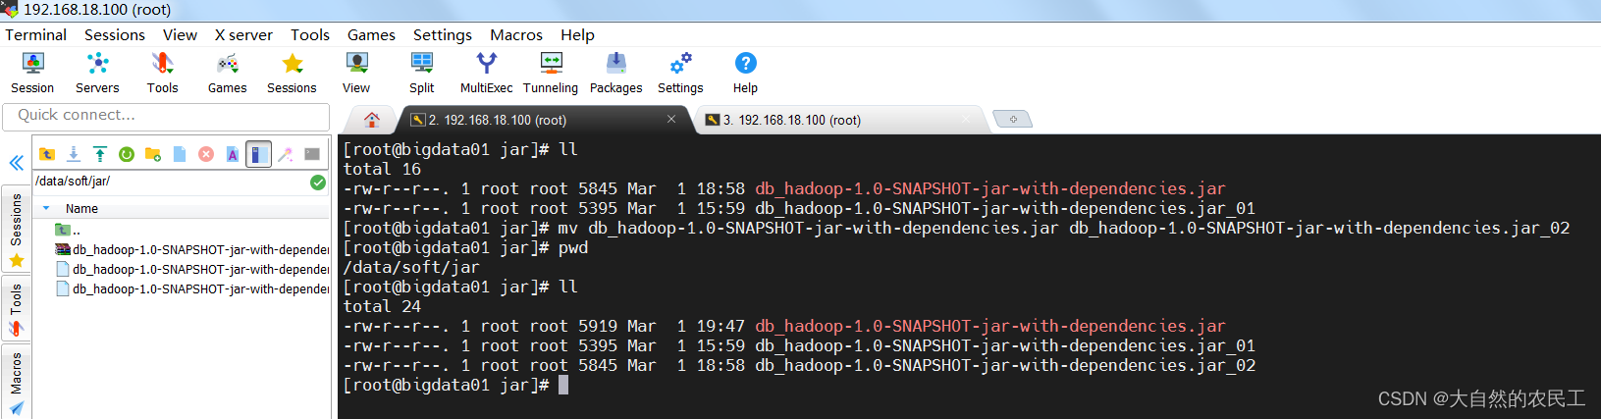Click the View toolbar icon

356,74
